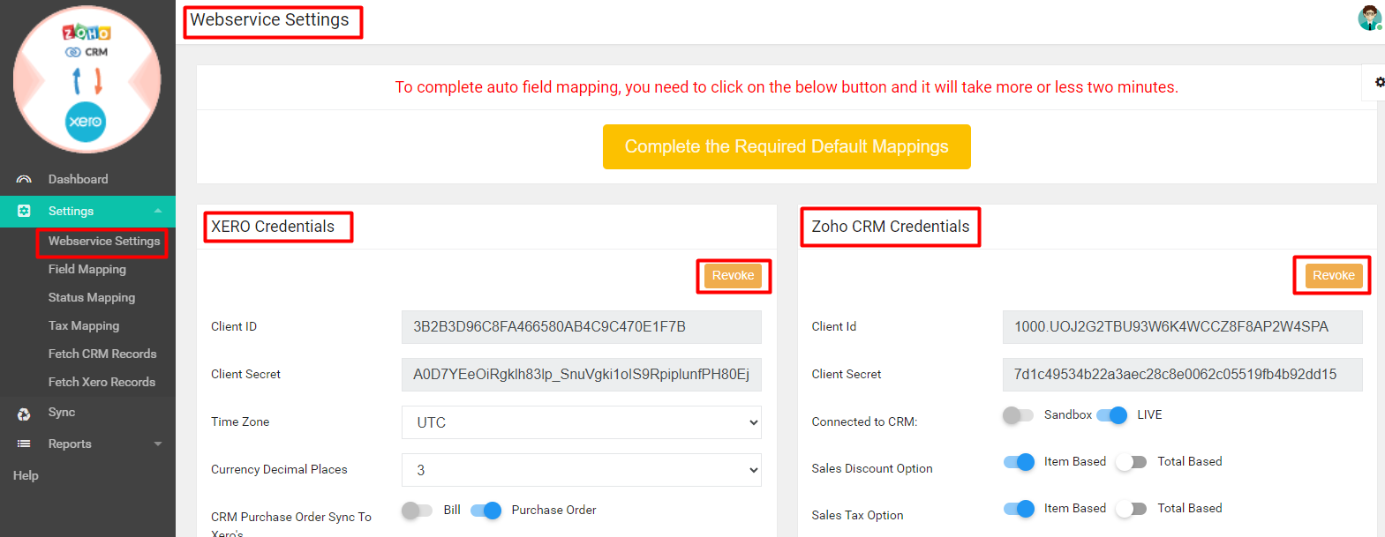This screenshot has width=1385, height=537.
Task: Click the 'Time Zone' label
Action: [x=240, y=421]
